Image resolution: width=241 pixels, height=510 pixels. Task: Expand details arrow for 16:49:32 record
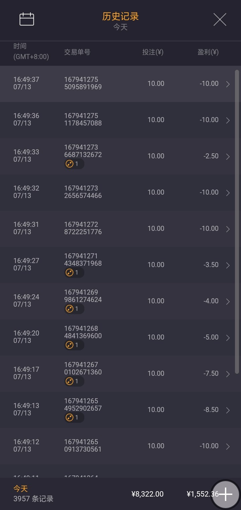[x=228, y=193]
